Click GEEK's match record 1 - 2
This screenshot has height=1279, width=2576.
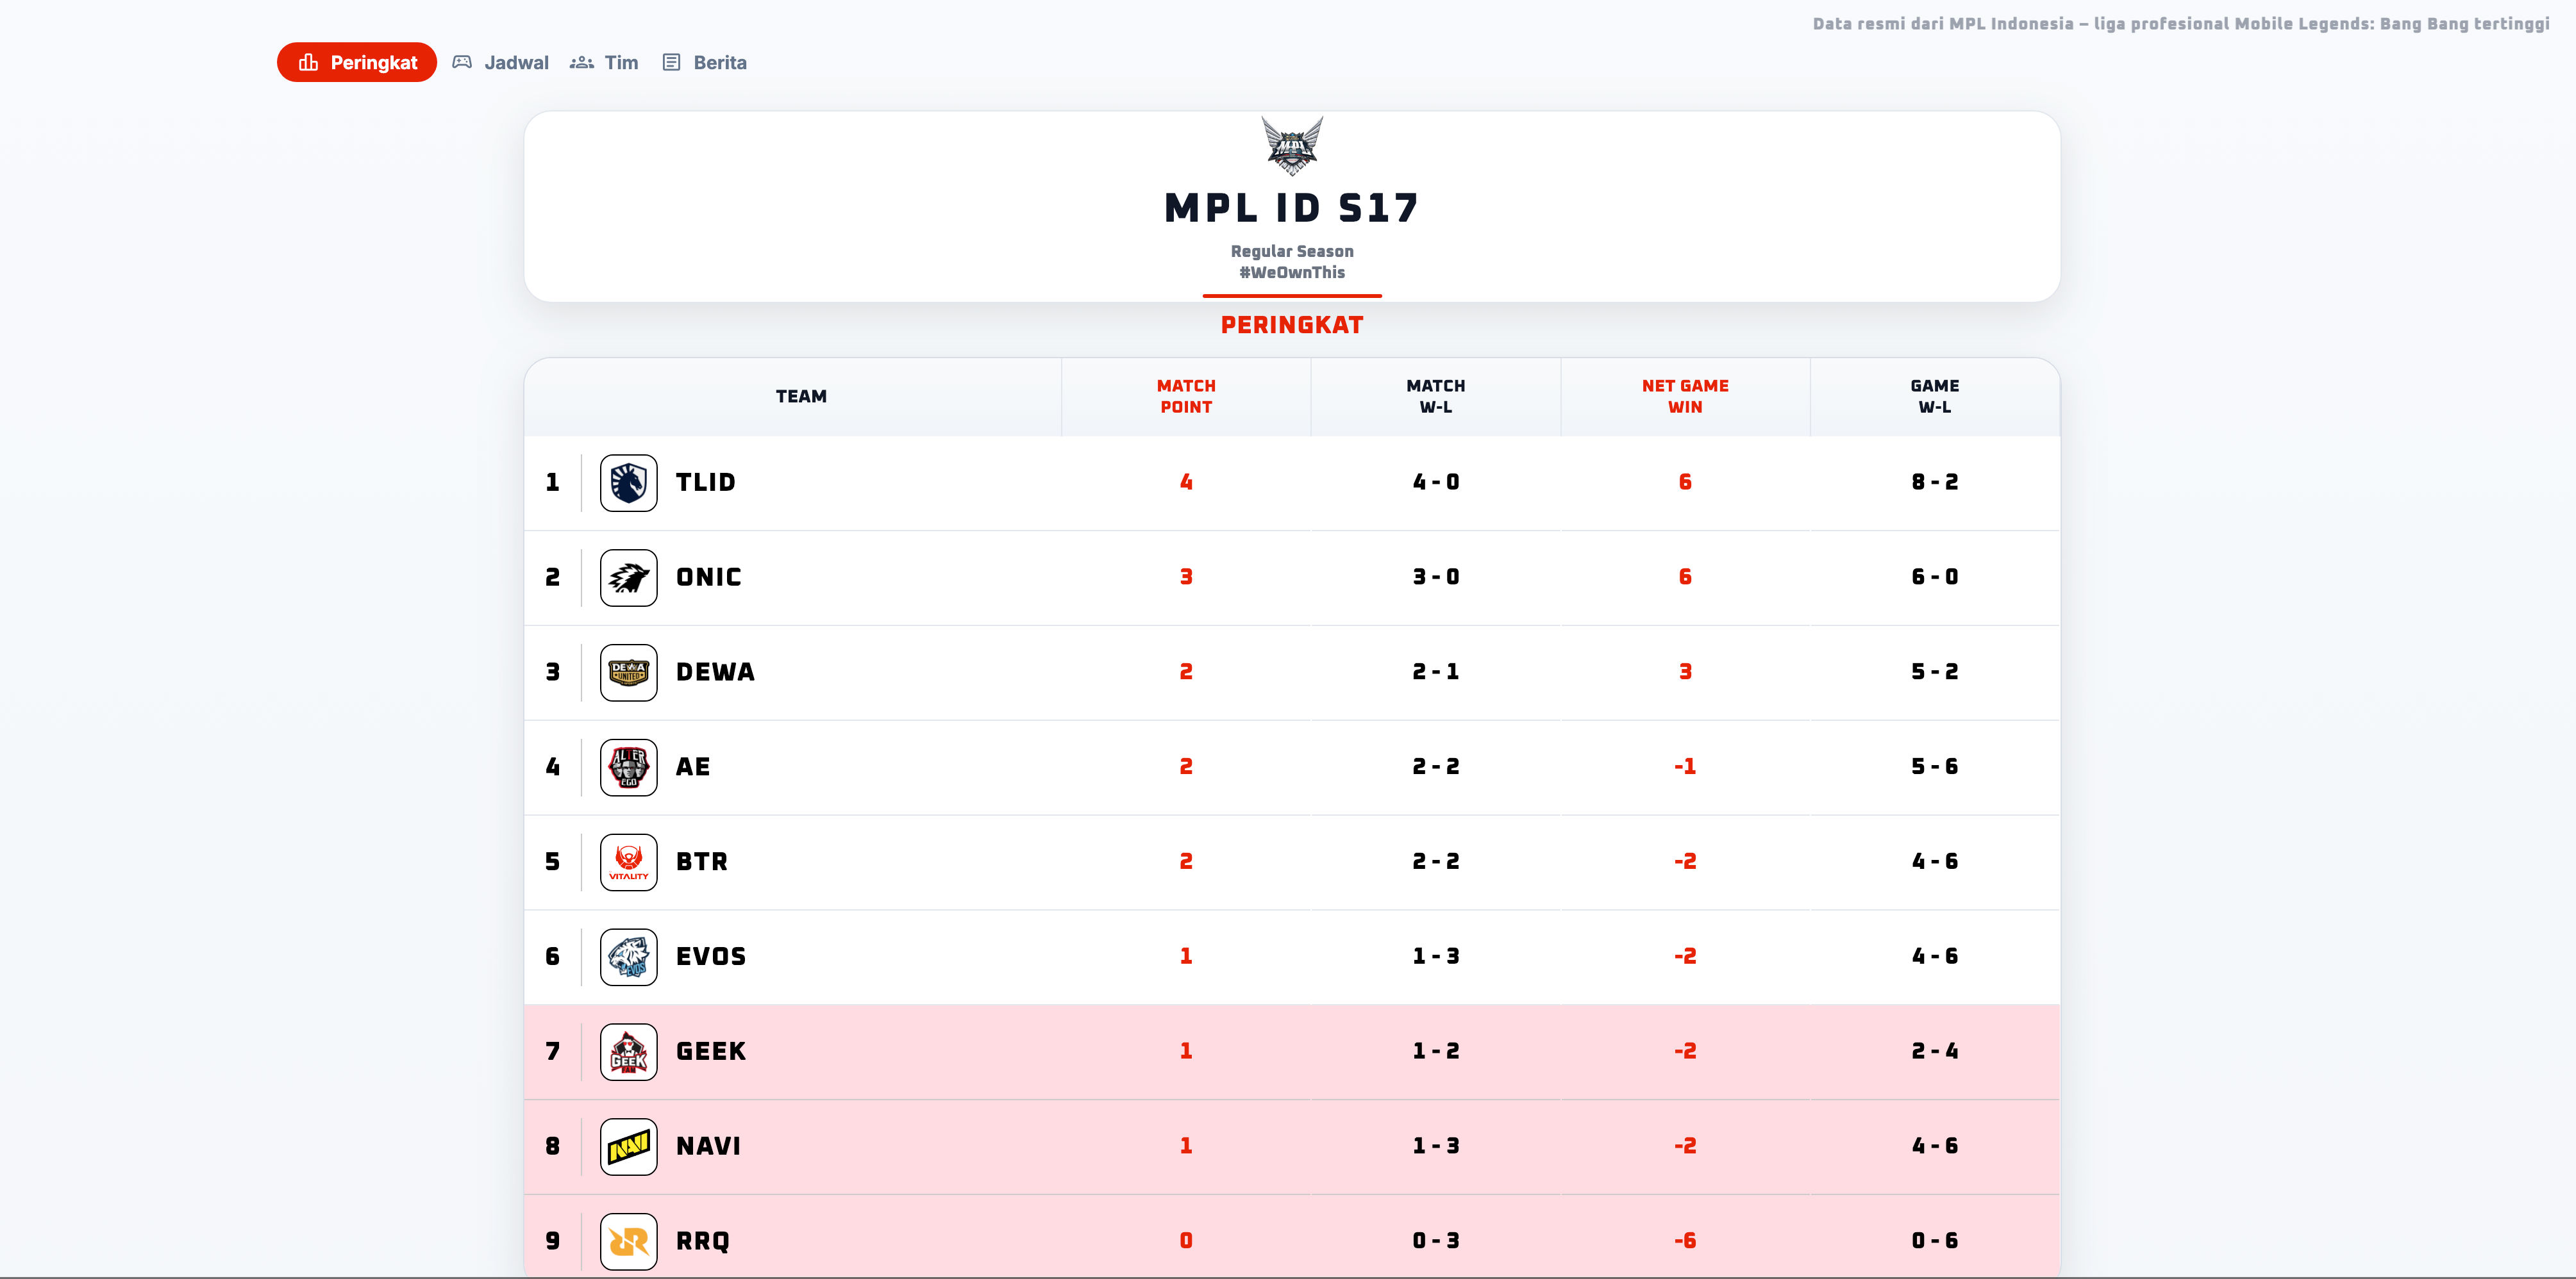1436,1052
